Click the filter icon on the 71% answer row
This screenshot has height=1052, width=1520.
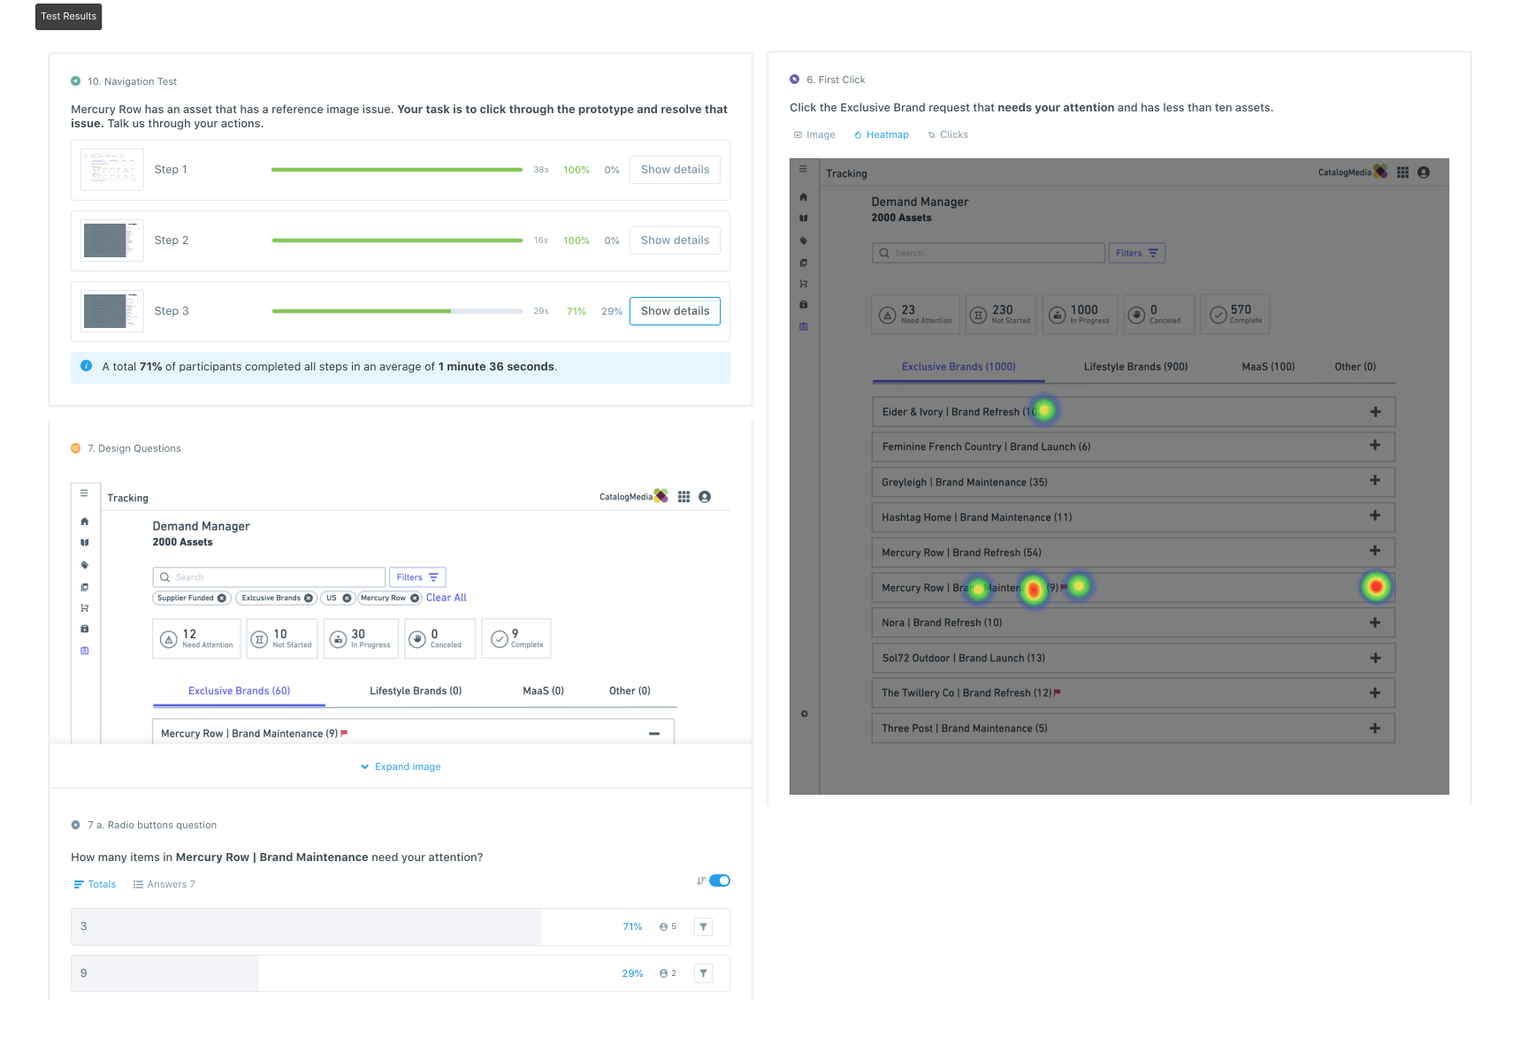(703, 926)
